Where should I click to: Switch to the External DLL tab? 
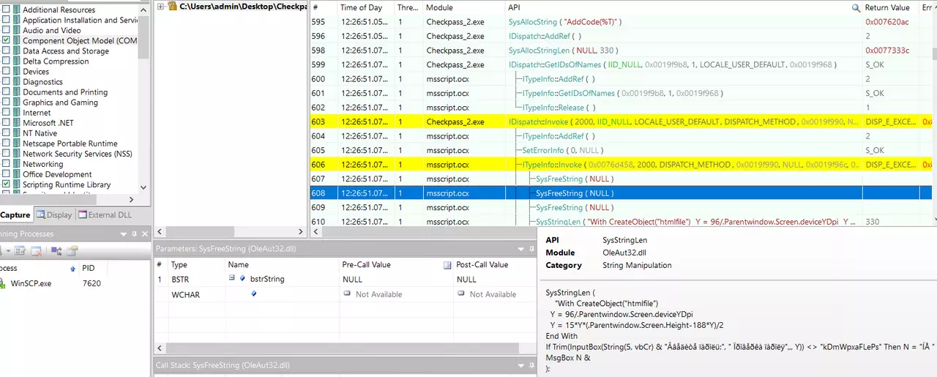click(x=105, y=214)
